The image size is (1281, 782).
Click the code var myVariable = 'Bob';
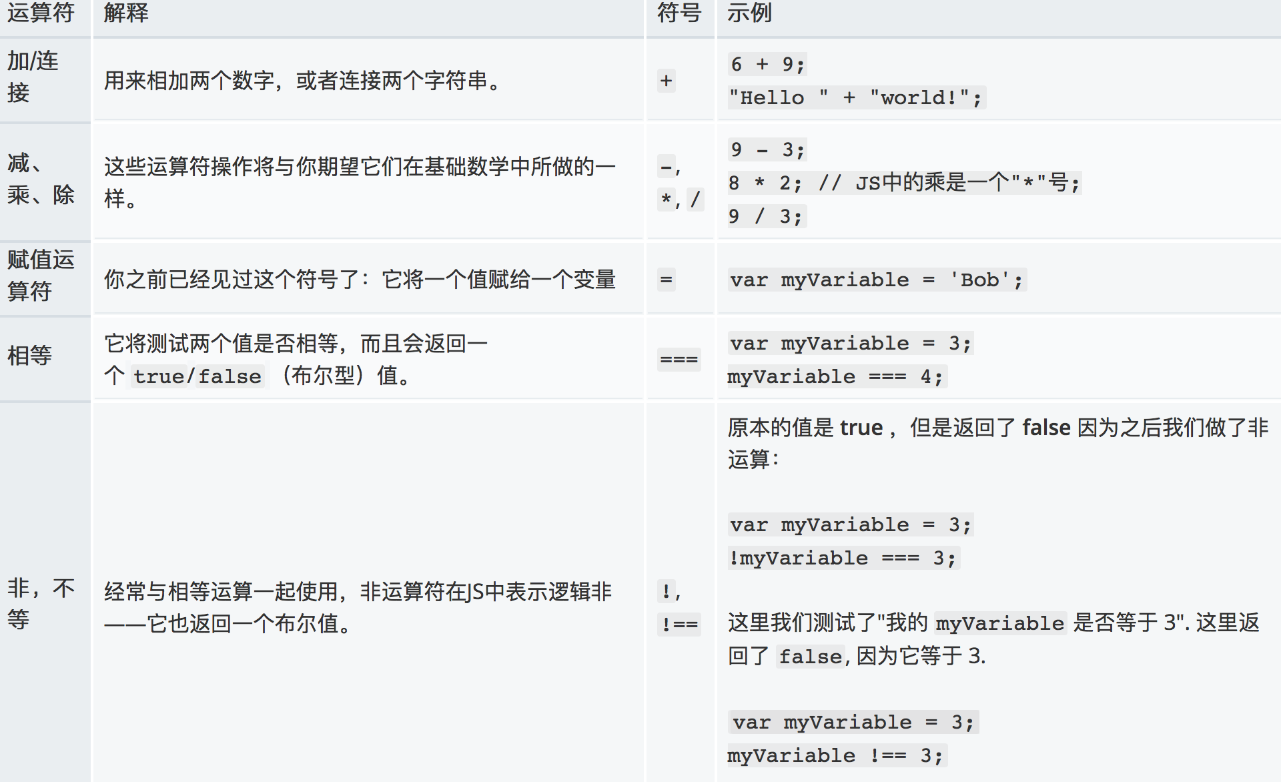pos(877,280)
